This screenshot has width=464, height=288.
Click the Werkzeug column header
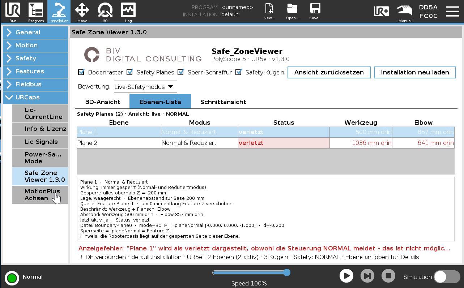361,122
